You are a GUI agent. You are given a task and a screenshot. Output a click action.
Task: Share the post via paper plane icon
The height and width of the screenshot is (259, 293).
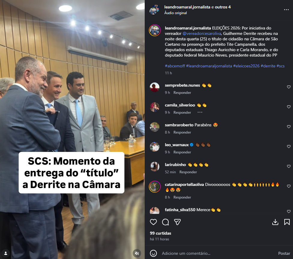(x=177, y=222)
